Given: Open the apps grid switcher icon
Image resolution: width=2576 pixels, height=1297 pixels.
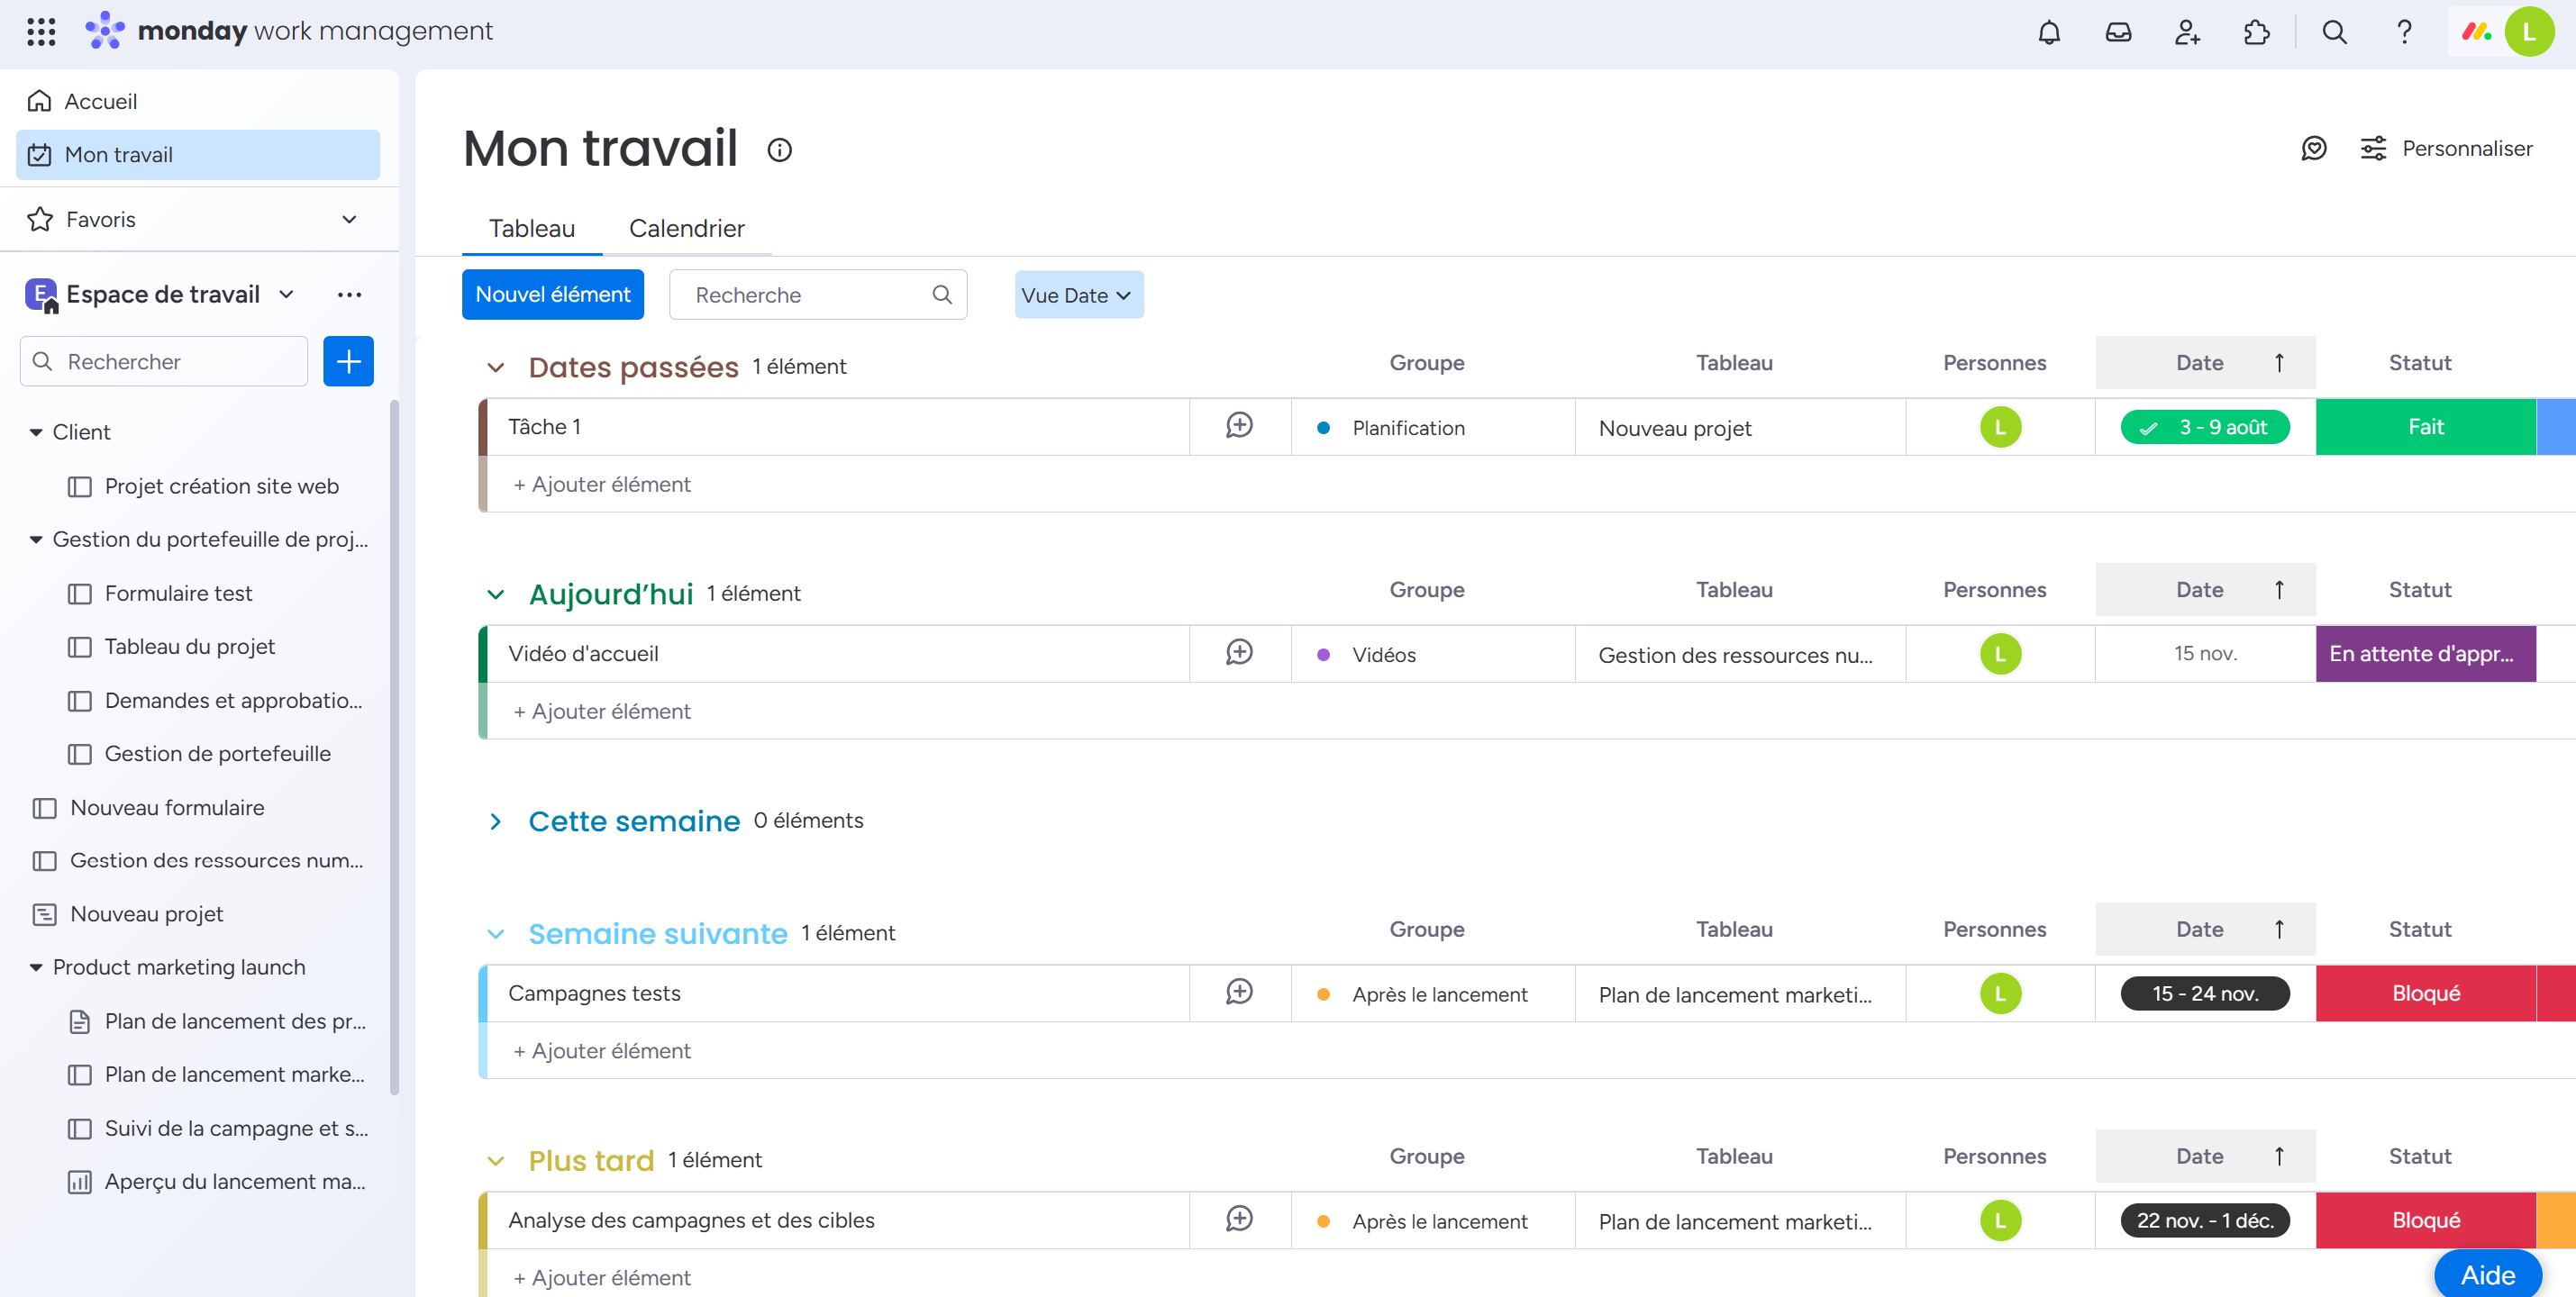Looking at the screenshot, I should click(x=41, y=32).
